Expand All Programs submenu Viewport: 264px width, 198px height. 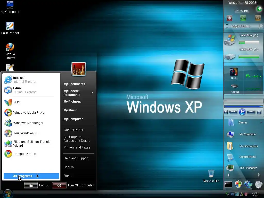[31, 176]
